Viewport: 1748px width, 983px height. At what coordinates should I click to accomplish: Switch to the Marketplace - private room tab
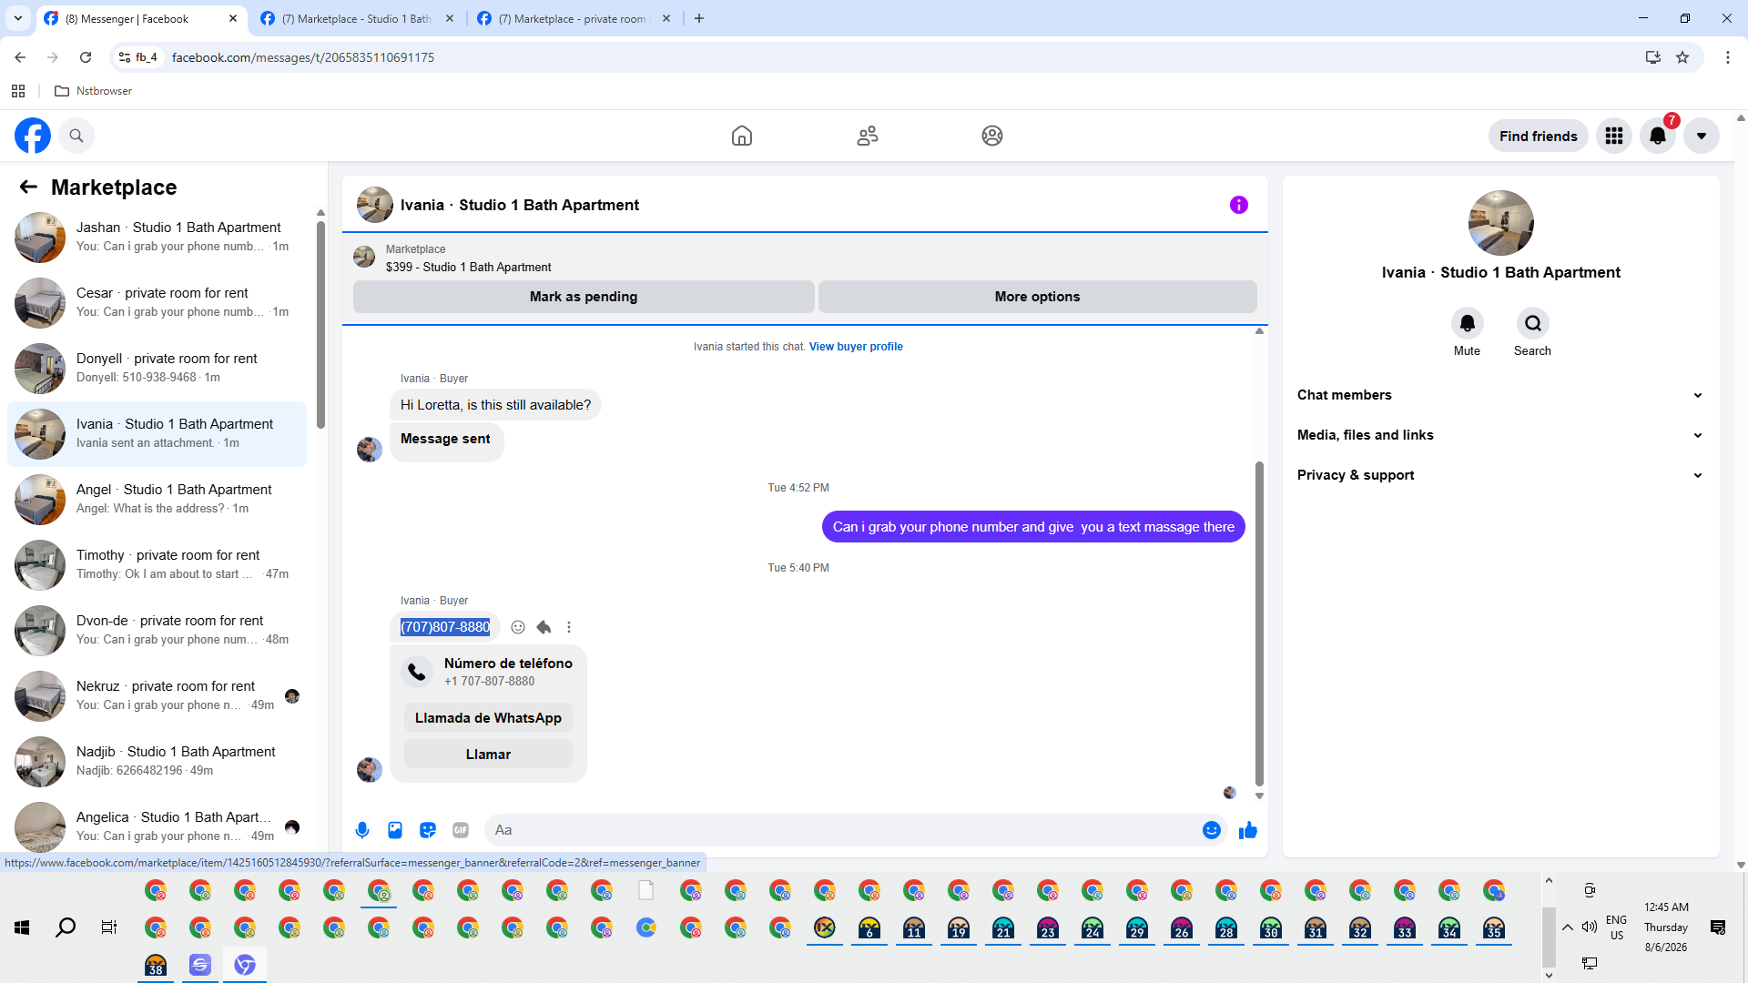tap(574, 18)
